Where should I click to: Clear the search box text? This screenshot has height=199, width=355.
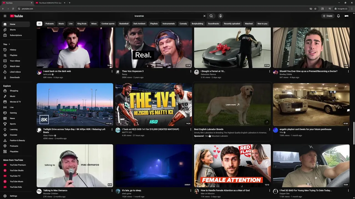click(x=204, y=16)
